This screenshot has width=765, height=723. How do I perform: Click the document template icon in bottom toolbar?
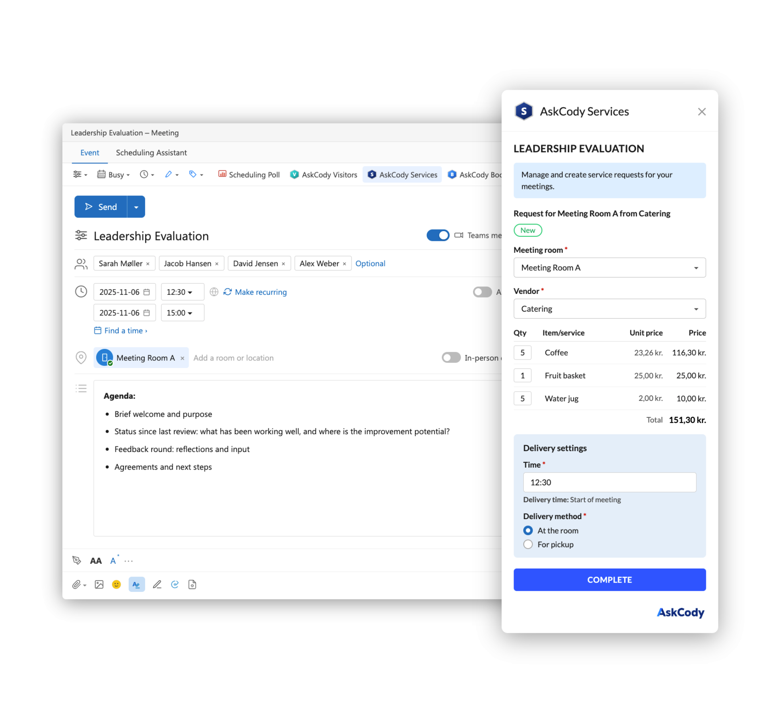point(192,585)
